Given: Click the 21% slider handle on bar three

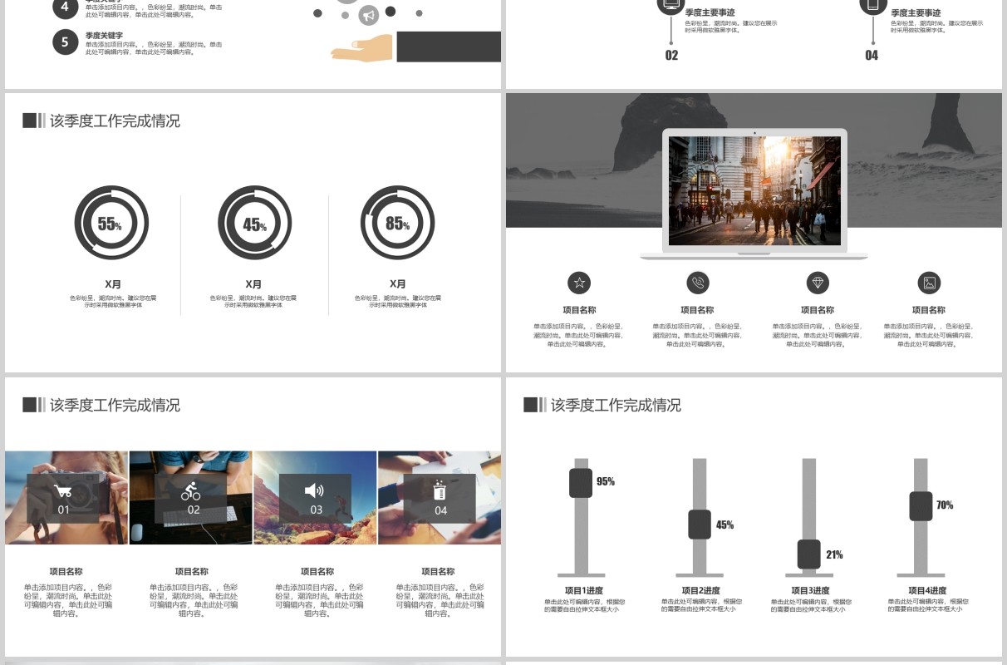Looking at the screenshot, I should 809,554.
